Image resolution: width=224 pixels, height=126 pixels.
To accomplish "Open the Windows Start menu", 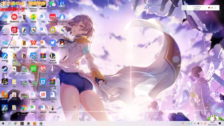I will 3,123.
